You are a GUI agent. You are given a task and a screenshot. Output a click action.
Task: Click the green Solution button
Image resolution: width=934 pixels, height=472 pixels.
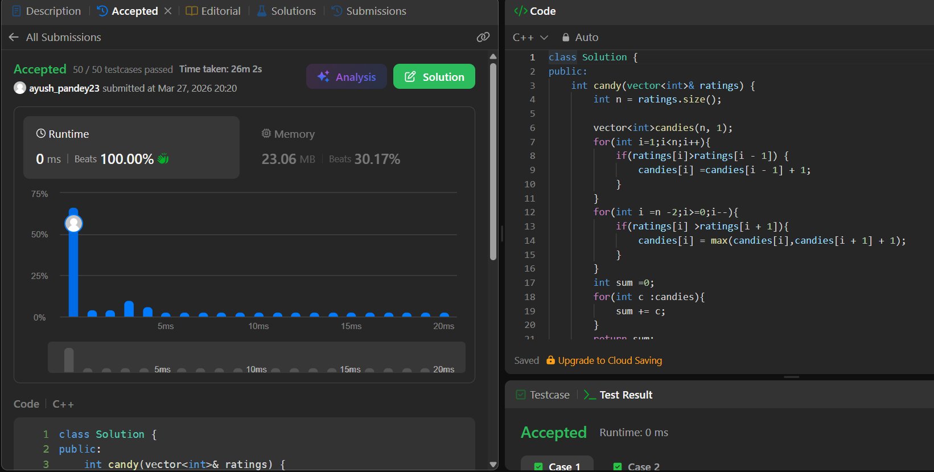pyautogui.click(x=434, y=77)
